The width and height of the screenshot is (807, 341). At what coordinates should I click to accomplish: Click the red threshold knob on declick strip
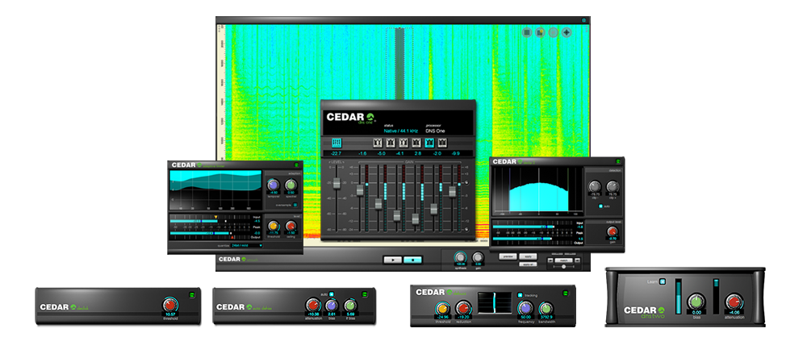tap(169, 305)
